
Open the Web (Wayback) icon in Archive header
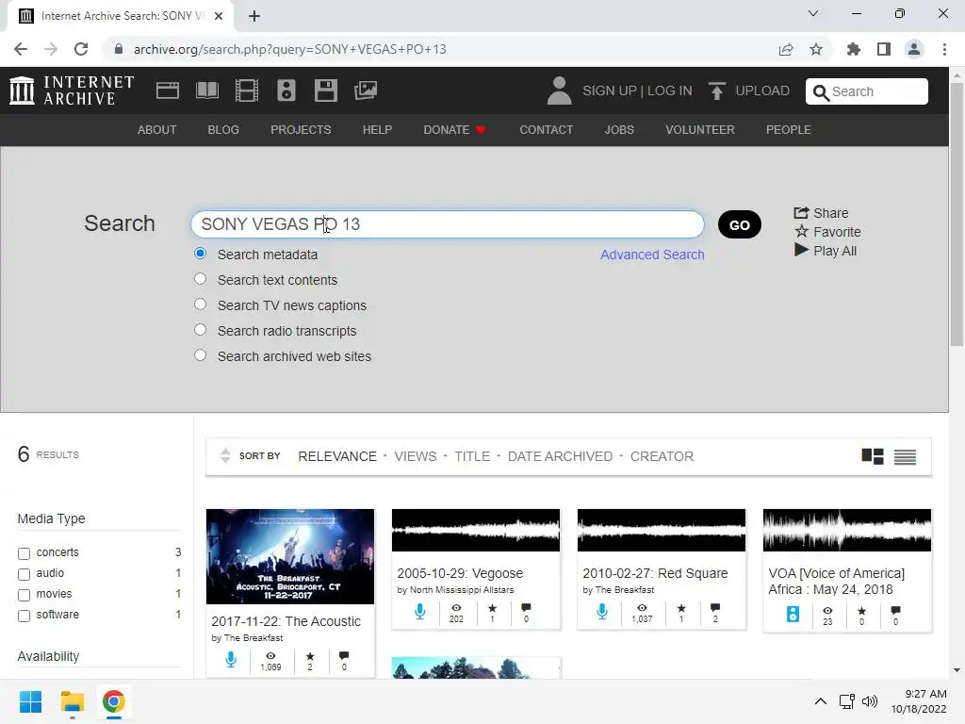click(168, 90)
